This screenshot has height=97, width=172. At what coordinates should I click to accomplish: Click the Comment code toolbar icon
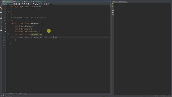tap(49, 4)
